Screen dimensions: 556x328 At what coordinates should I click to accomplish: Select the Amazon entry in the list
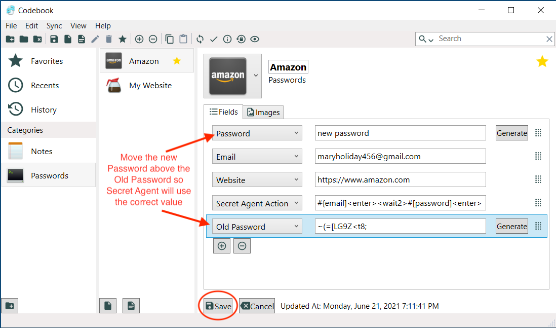coord(147,61)
